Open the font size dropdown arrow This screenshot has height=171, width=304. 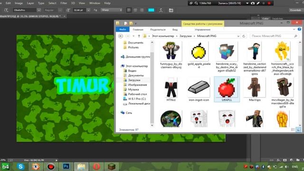tap(88, 10)
